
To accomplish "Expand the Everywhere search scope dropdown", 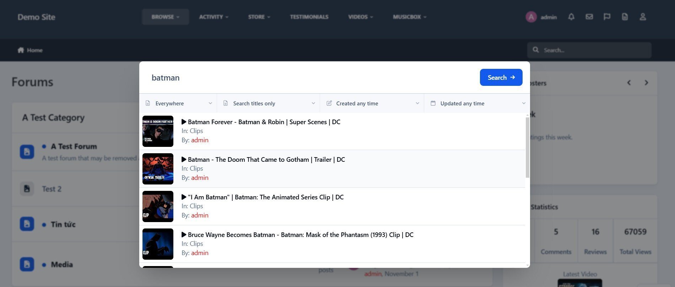I will tap(178, 103).
